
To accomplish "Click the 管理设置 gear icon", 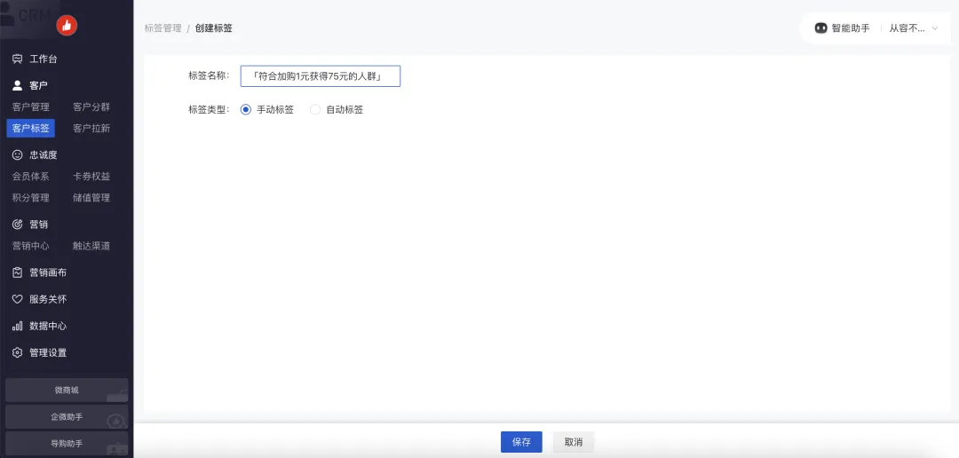I will [x=17, y=352].
